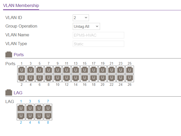
Task: Toggle membership for port 4
Action: click(31, 78)
